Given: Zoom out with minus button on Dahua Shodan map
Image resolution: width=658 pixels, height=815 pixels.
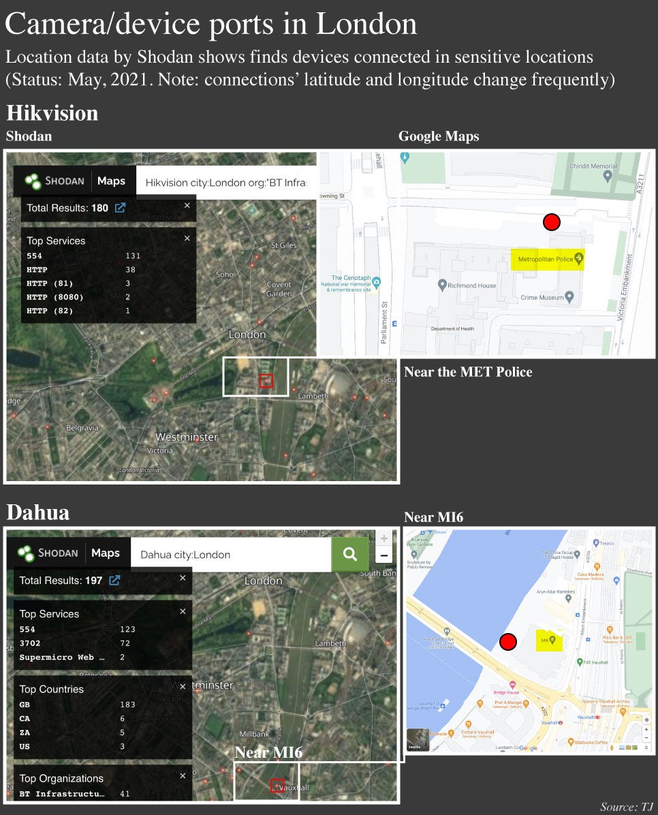Looking at the screenshot, I should (384, 555).
